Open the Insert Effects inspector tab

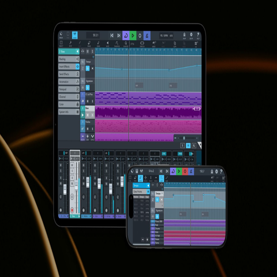click(x=69, y=66)
